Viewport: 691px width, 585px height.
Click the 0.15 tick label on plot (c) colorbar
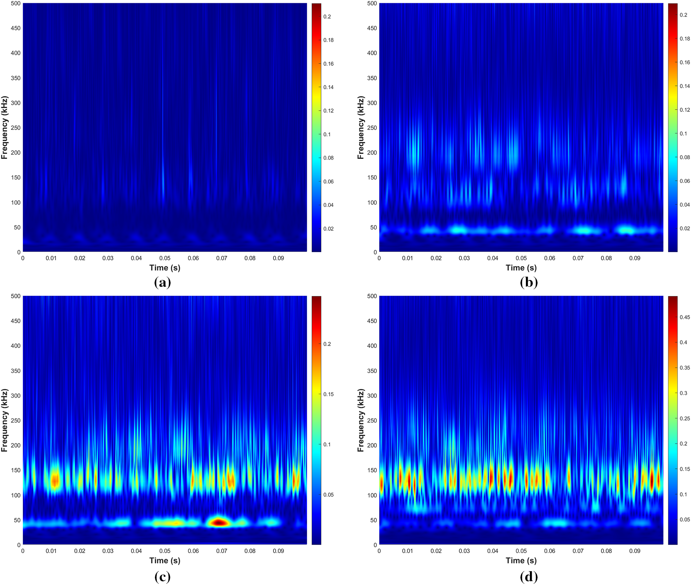pos(328,394)
